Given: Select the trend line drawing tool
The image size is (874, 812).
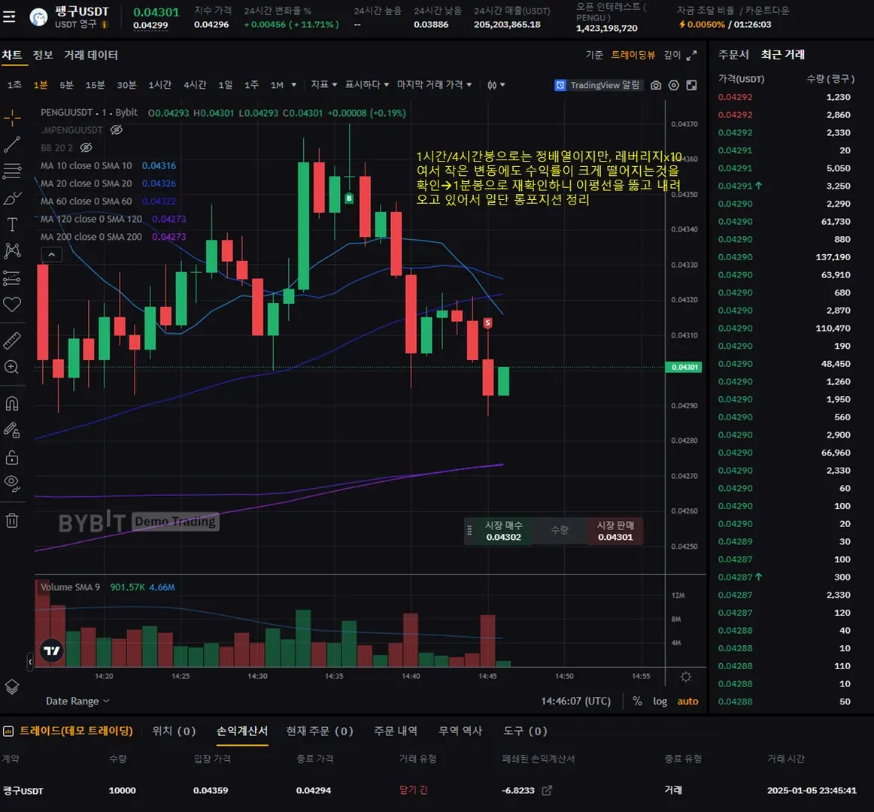Looking at the screenshot, I should (x=12, y=144).
